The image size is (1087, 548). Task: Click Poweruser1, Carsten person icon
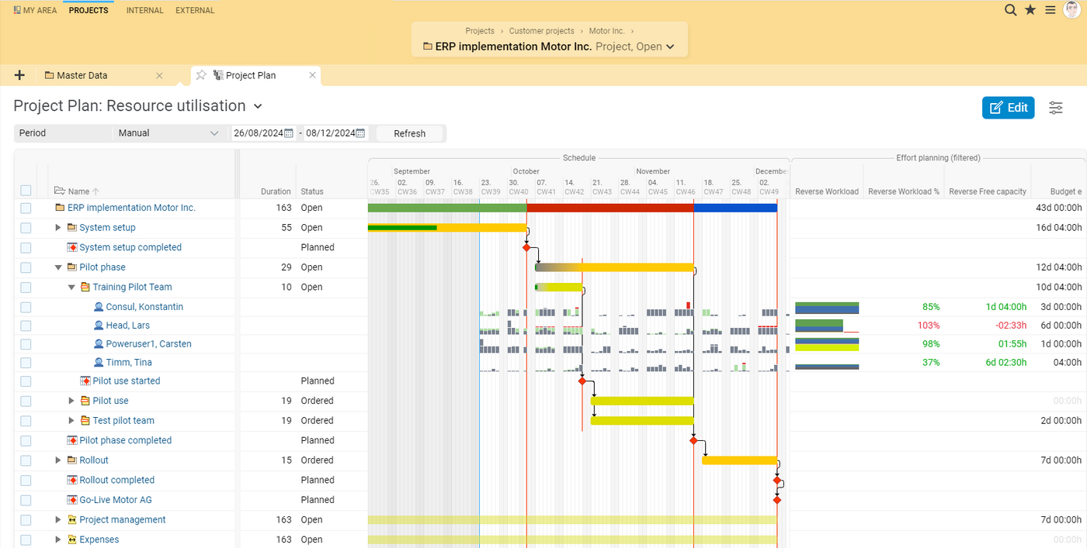[99, 344]
